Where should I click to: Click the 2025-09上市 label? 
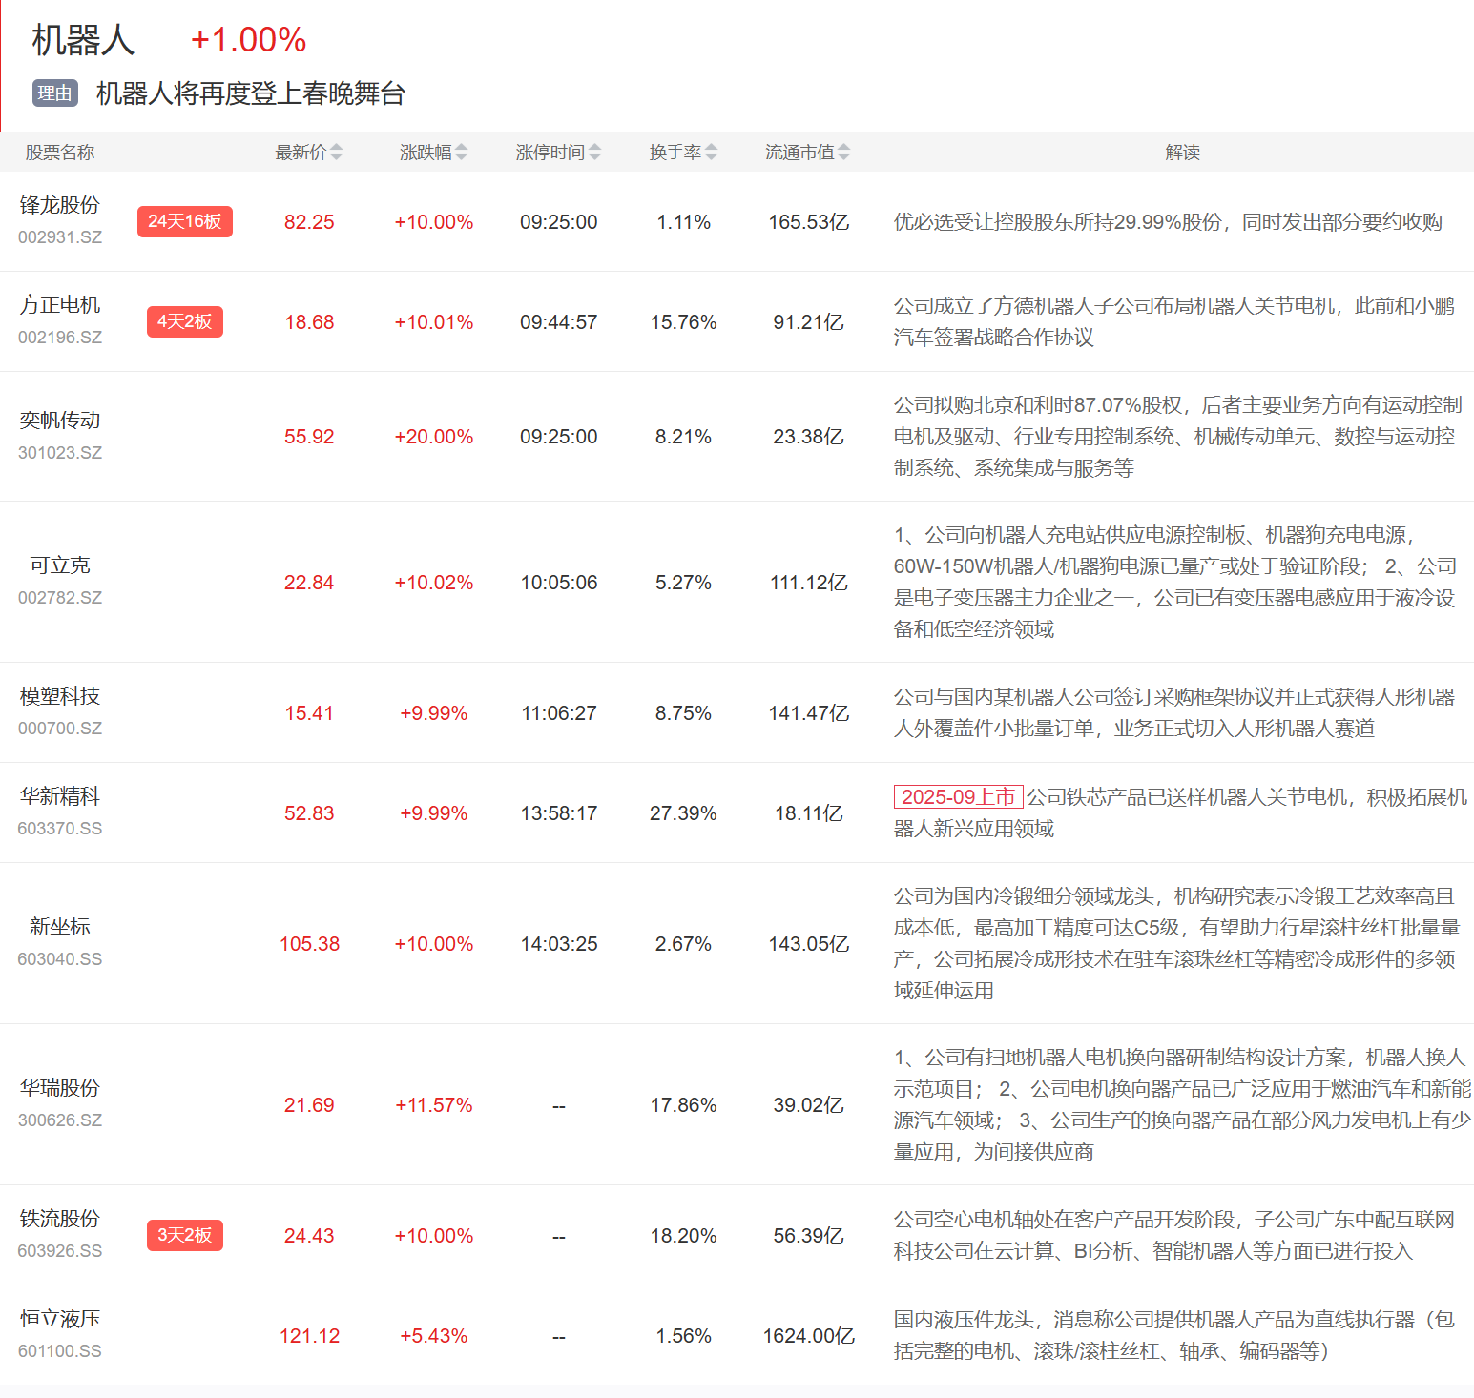957,797
